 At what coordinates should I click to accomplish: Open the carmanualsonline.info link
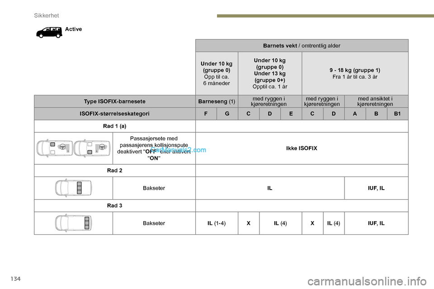click(367, 281)
